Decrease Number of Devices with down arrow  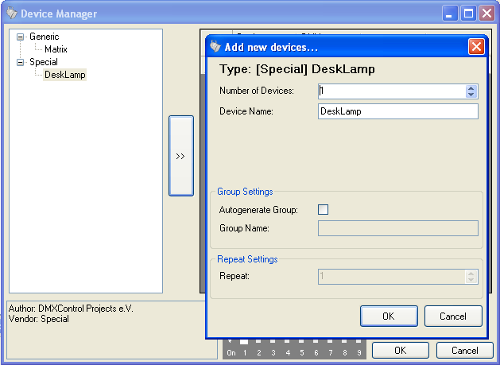coord(471,95)
